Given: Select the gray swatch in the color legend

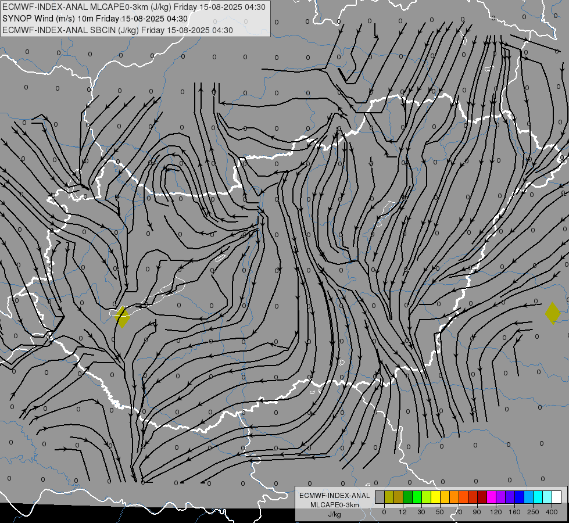Looking at the screenshot, I should coord(380,497).
